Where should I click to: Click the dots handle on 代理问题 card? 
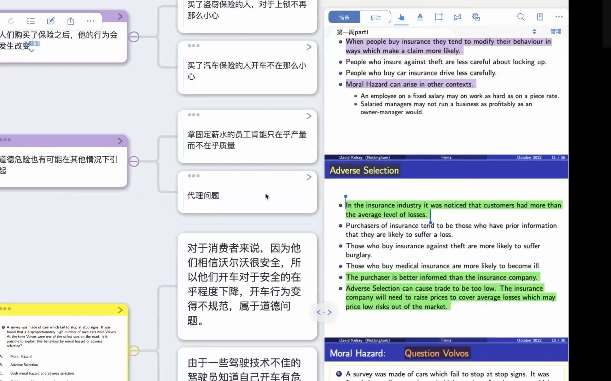(194, 176)
